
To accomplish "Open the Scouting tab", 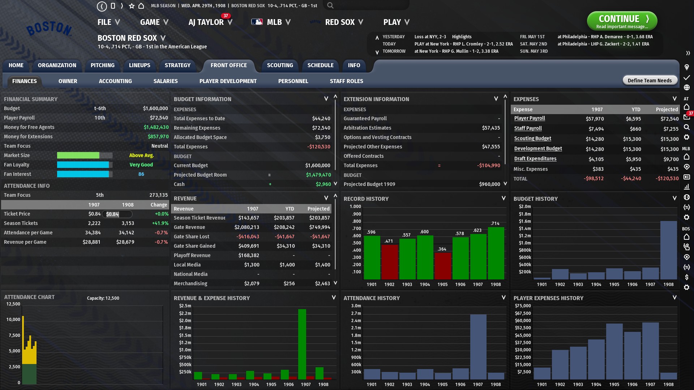I will [280, 65].
